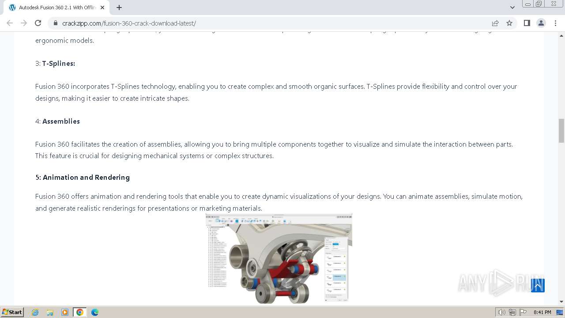Click the paragraph starting 'Fusion 360 facilitates the creation'
This screenshot has width=565, height=318.
pyautogui.click(x=274, y=150)
